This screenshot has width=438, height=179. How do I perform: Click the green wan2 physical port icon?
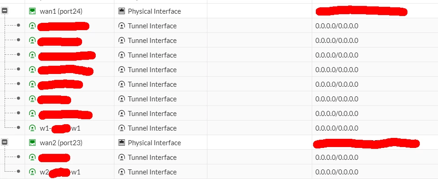coord(32,142)
